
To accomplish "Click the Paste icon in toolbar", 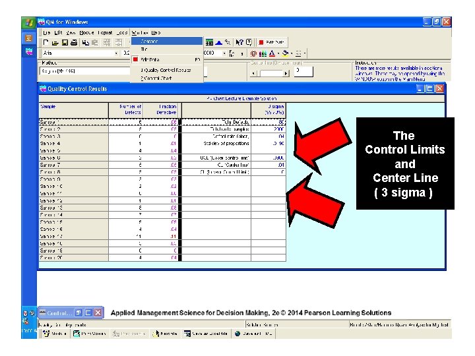I will [95, 43].
